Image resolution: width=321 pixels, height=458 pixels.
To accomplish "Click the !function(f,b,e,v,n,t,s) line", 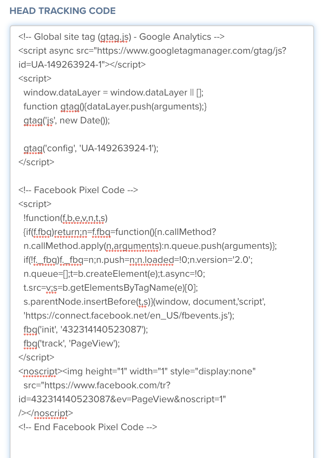I will (66, 218).
